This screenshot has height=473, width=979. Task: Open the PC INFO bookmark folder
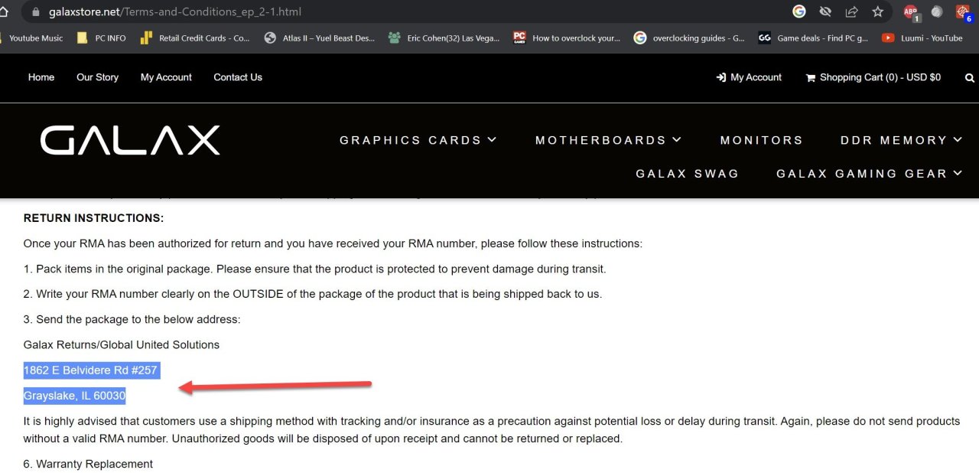(x=102, y=38)
